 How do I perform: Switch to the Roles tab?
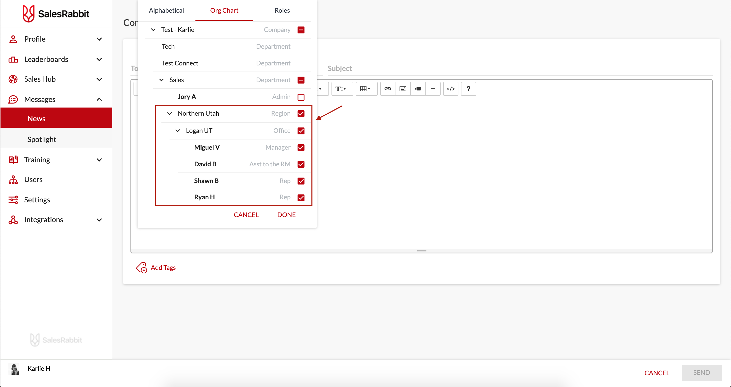point(282,10)
